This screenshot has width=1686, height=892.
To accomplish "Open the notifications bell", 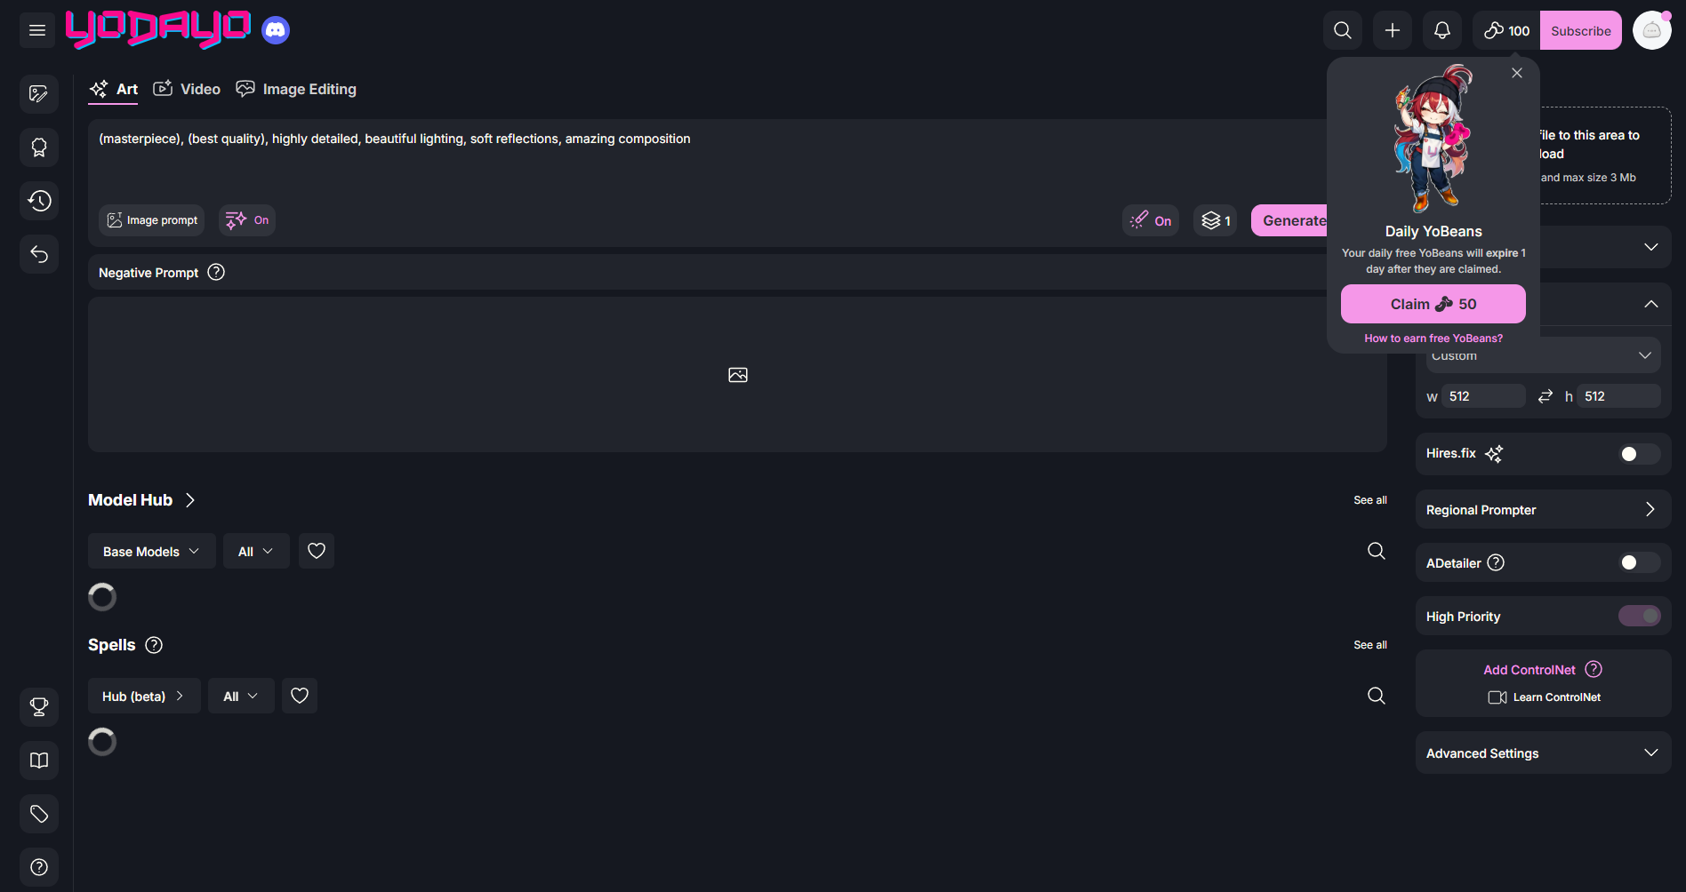I will point(1442,31).
